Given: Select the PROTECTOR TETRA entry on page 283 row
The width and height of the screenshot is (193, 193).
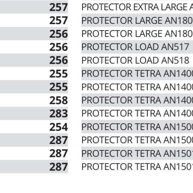Looking at the screenshot, I should tap(137, 113).
